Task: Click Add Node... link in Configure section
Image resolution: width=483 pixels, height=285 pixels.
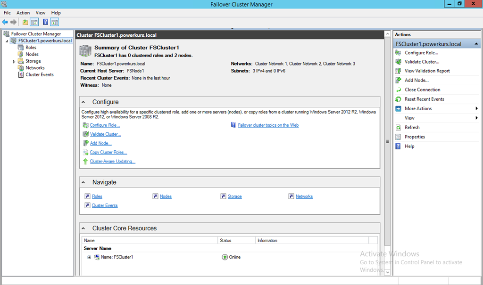Action: click(101, 143)
